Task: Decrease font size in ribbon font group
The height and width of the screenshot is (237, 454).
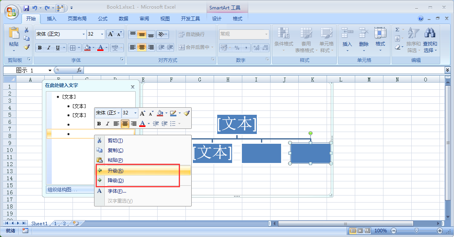Action: pyautogui.click(x=119, y=34)
